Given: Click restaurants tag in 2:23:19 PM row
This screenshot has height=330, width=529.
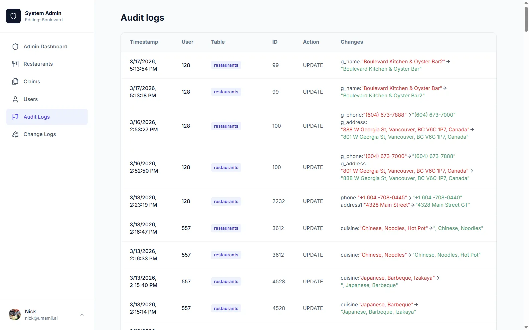Looking at the screenshot, I should [226, 201].
